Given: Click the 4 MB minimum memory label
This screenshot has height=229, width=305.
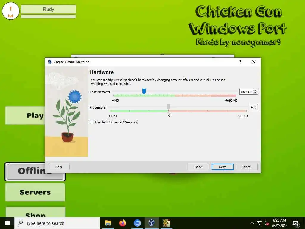Looking at the screenshot, I should pos(115,100).
